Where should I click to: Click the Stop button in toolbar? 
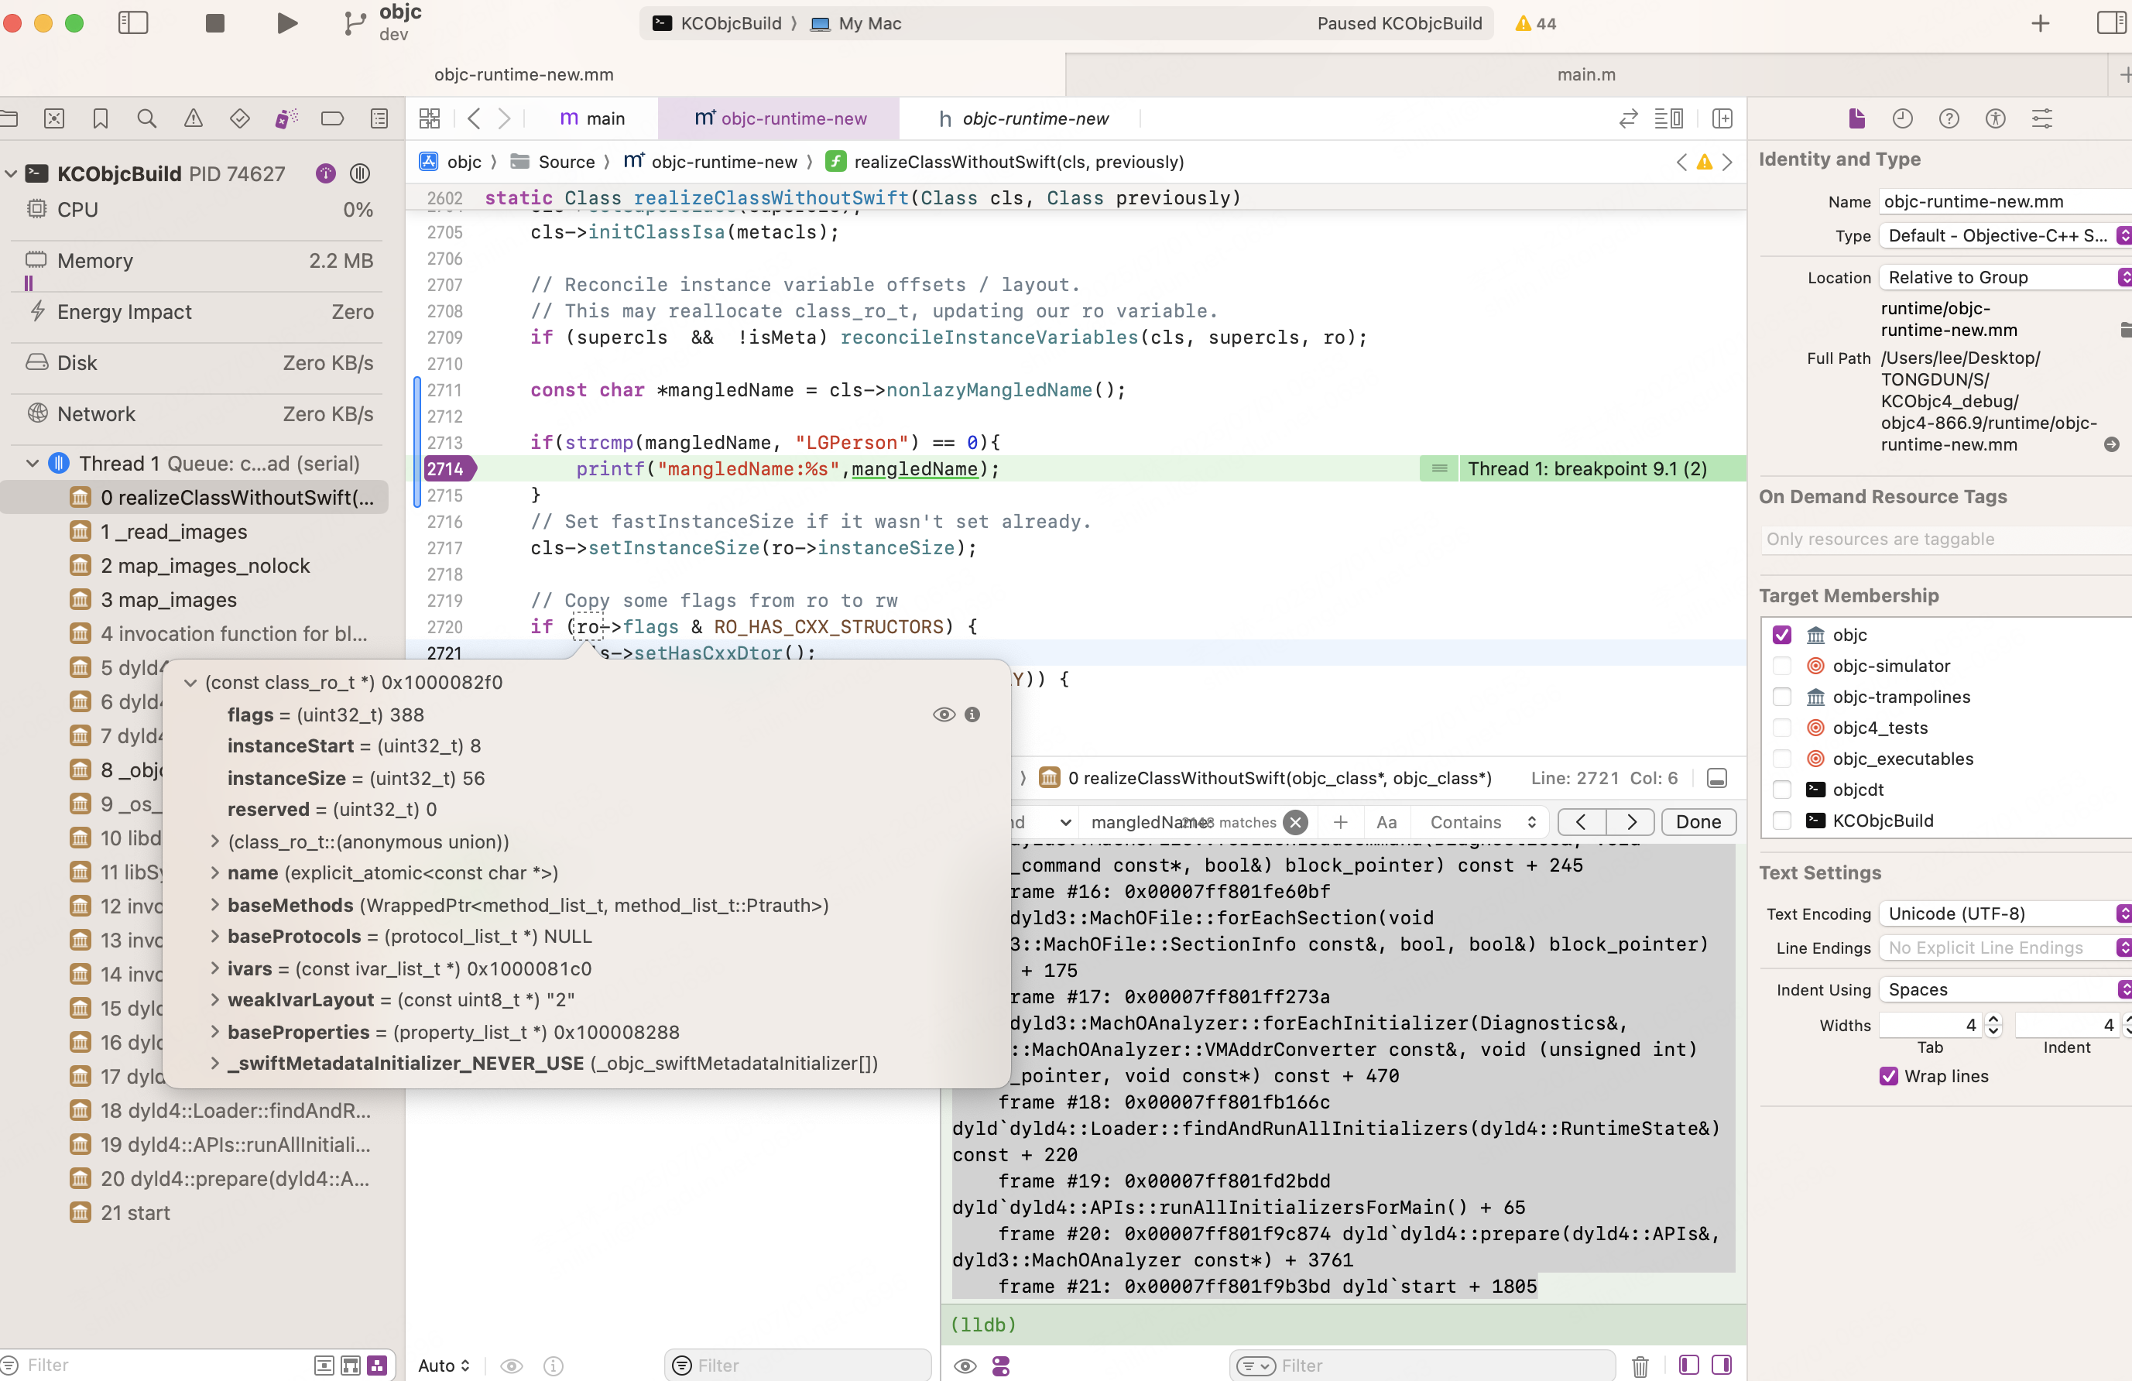(x=215, y=23)
